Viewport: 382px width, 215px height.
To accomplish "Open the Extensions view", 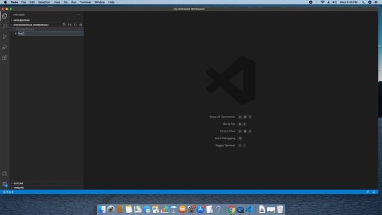I will point(5,57).
